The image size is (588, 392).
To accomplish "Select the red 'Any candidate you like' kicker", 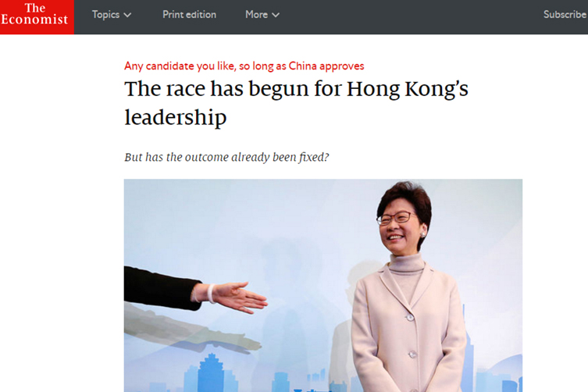I will (244, 66).
